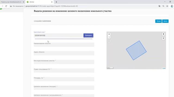Bookmark this page with star icon
Screen dimensions: 174x97
167,6
